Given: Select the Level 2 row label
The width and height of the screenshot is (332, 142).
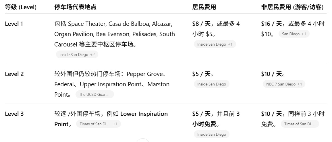Looking at the screenshot, I should click(x=14, y=74).
